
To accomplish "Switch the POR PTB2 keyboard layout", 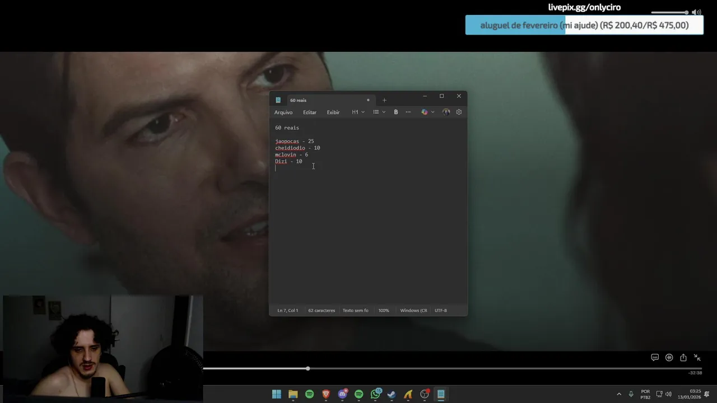I will [x=645, y=394].
